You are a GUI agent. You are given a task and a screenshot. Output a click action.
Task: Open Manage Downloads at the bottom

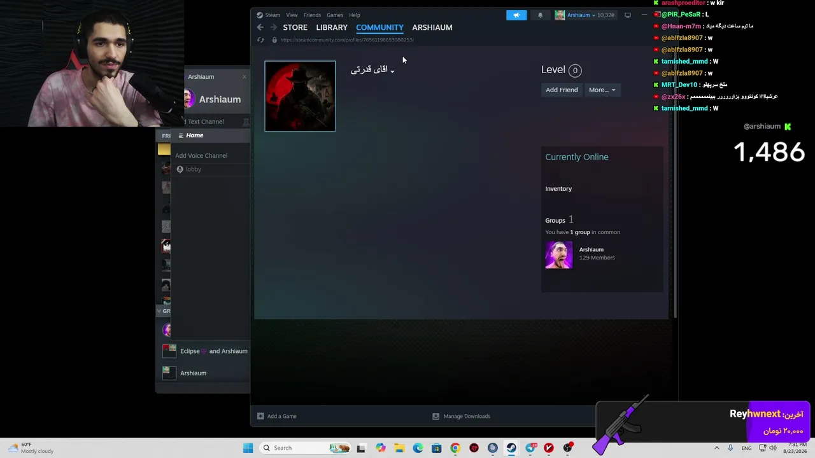467,416
